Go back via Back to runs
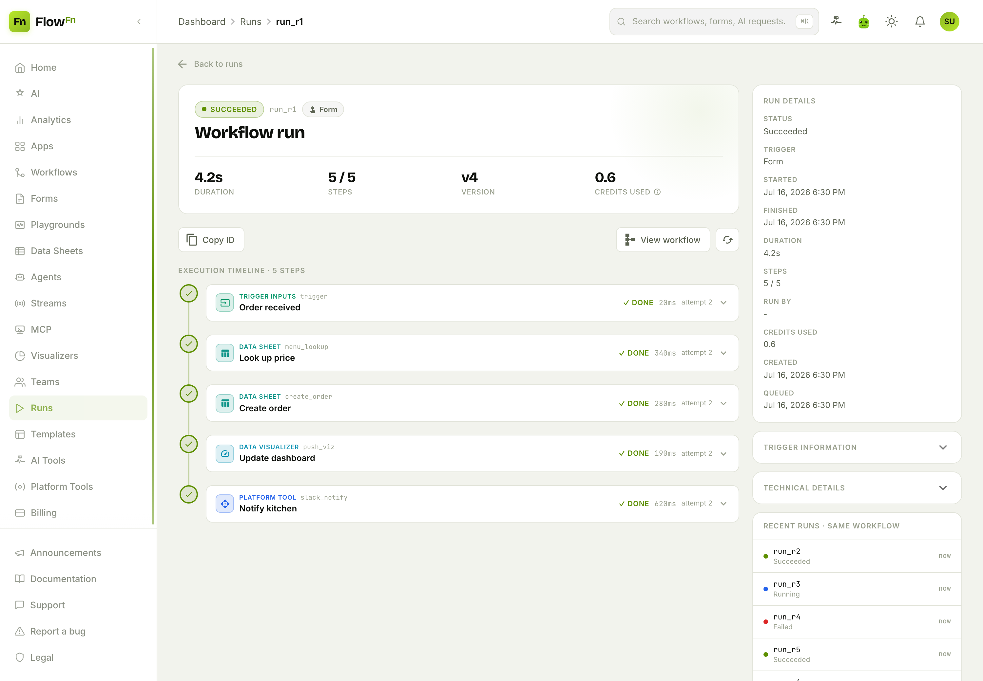The height and width of the screenshot is (681, 983). tap(210, 64)
